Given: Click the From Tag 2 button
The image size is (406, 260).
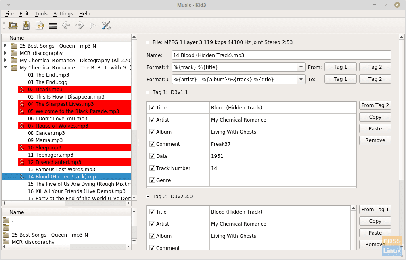Looking at the screenshot, I should 375,105.
